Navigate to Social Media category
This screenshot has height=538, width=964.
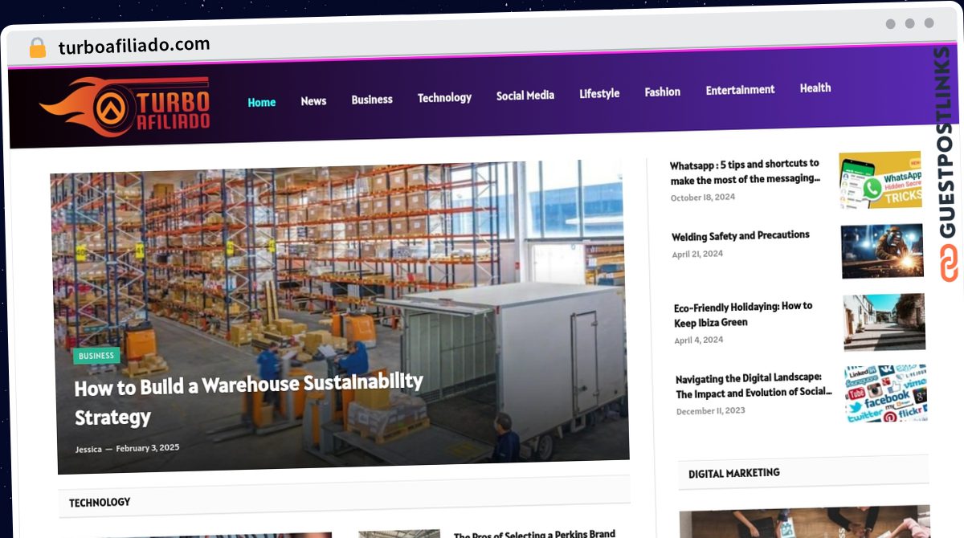(x=525, y=96)
